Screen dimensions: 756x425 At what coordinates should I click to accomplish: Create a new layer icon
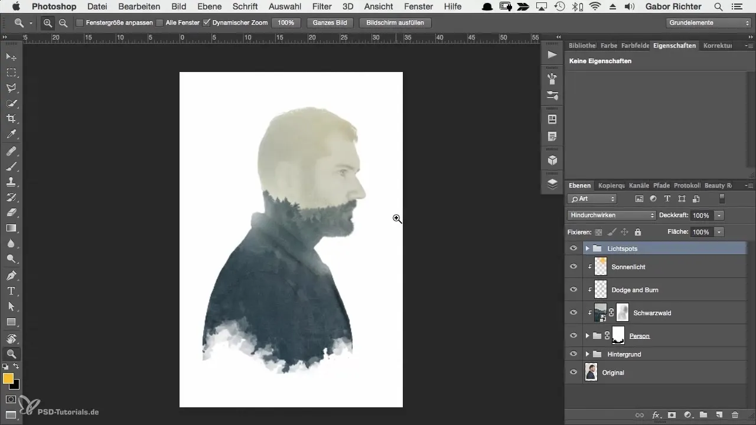(x=719, y=416)
